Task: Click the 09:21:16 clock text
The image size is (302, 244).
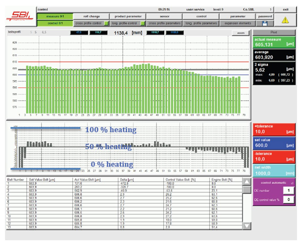Action: click(164, 9)
